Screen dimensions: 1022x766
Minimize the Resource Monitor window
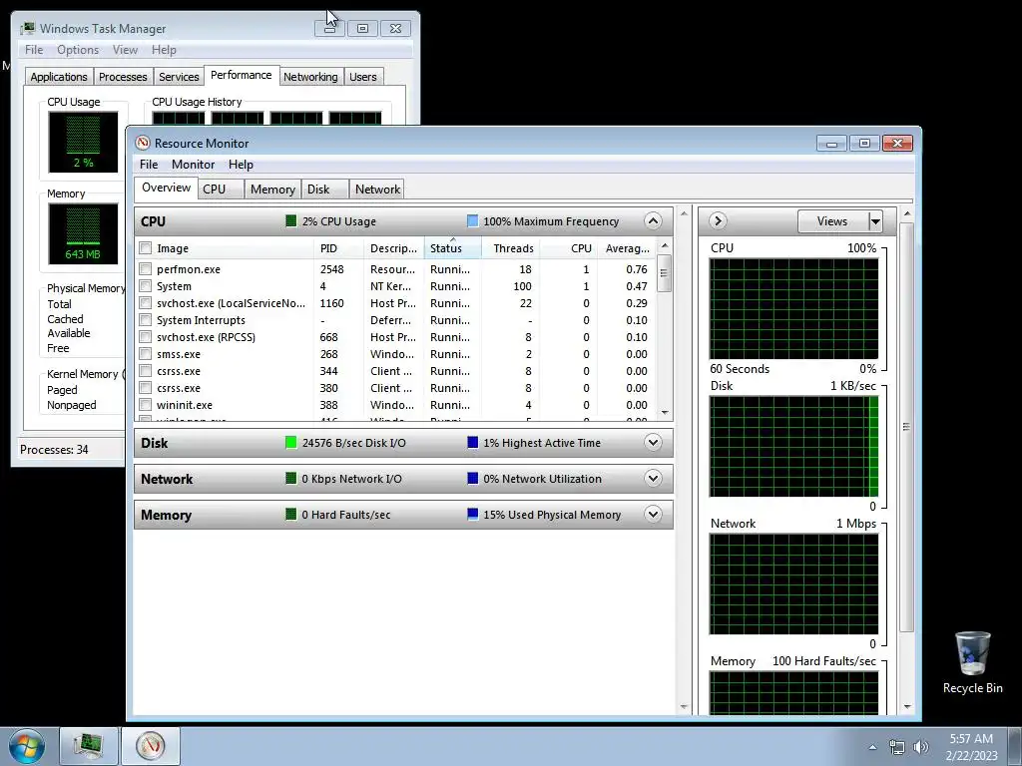click(x=831, y=144)
